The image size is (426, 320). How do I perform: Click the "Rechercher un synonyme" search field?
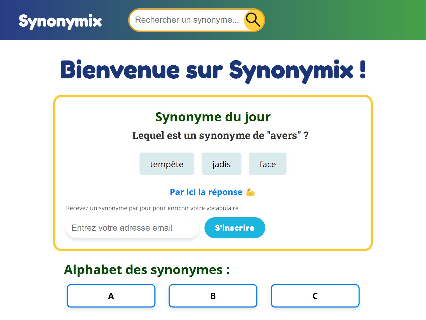186,20
